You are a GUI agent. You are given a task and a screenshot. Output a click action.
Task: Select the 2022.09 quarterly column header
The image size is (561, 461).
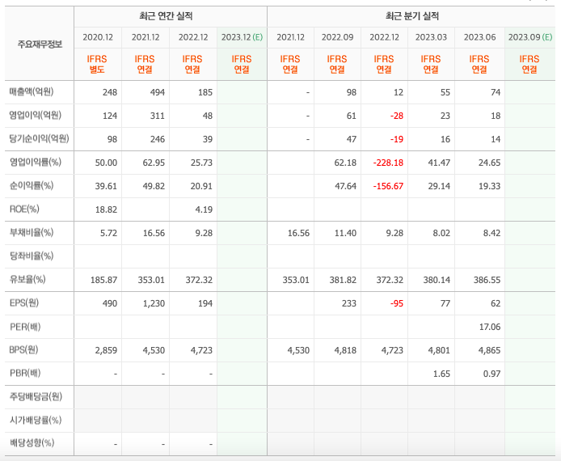pos(337,37)
